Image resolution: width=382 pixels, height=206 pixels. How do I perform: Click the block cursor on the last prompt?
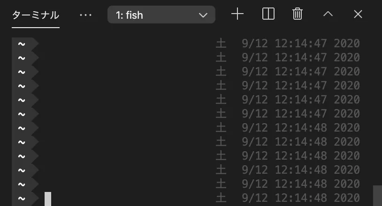point(48,199)
